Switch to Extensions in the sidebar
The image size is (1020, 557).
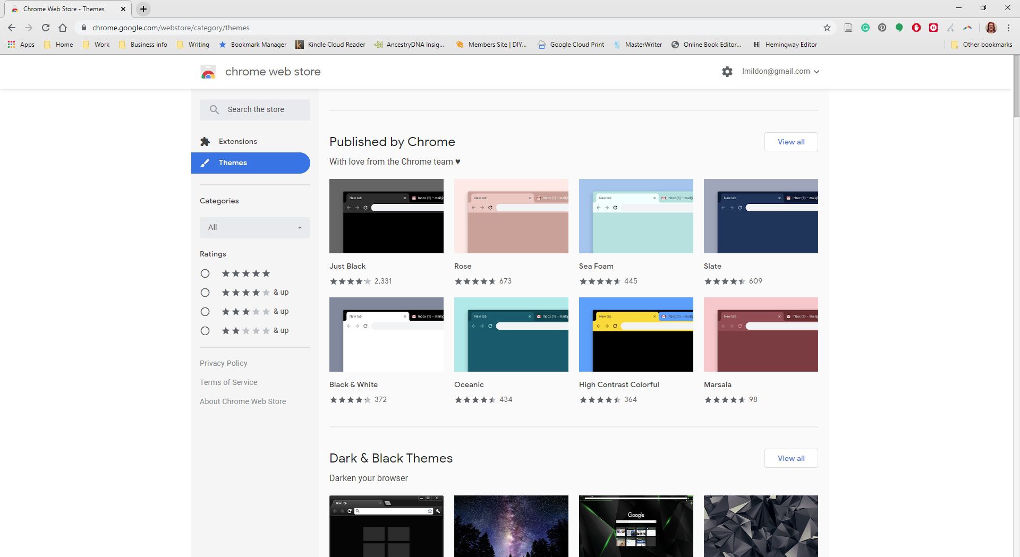click(x=251, y=141)
